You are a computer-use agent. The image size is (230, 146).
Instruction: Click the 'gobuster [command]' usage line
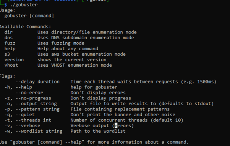point(29,16)
